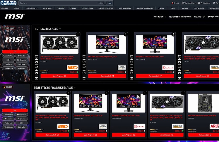The width and height of the screenshot is (219, 142).
Task: Select Monitore filter in the Highlight sidebar
Action: click(21, 68)
